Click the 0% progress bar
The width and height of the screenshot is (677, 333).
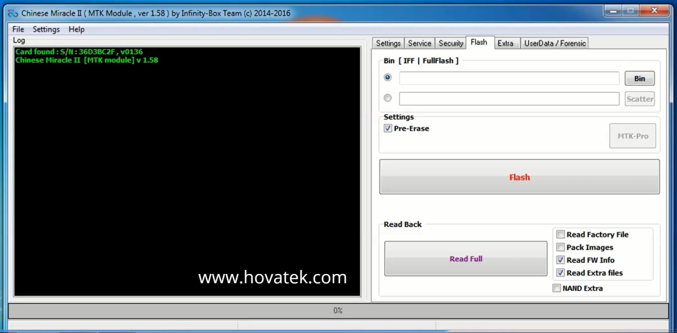coord(338,311)
